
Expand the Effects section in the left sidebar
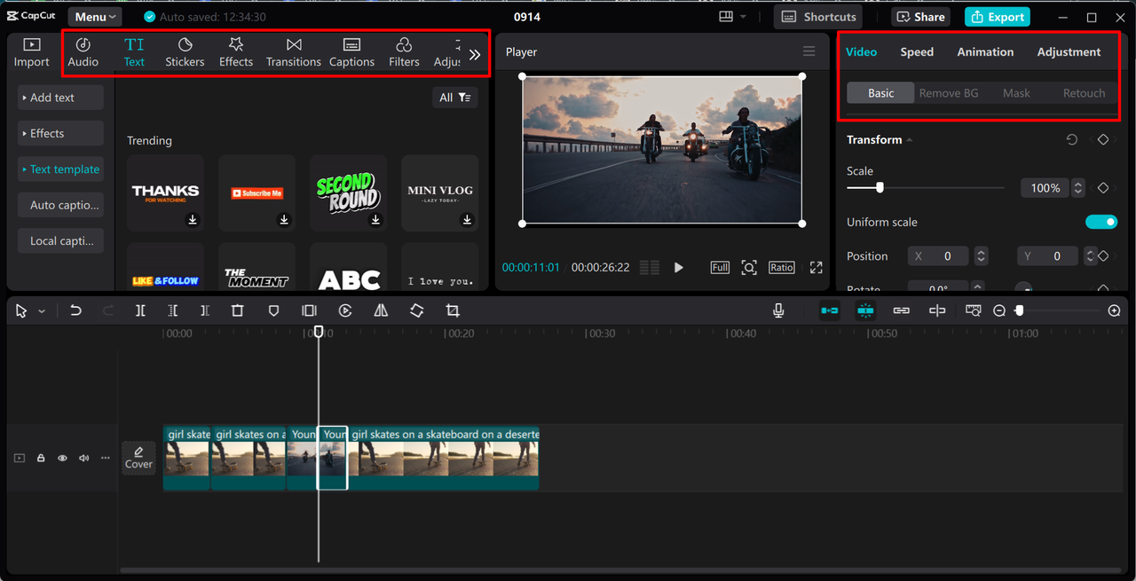[60, 133]
